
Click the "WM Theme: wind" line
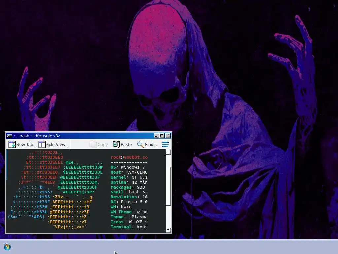point(129,212)
